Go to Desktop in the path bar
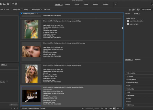 pos(26,10)
